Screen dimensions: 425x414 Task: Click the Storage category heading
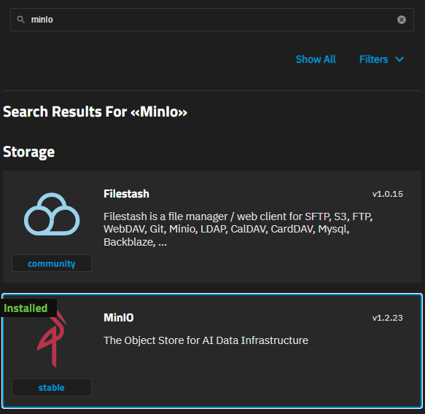coord(28,152)
